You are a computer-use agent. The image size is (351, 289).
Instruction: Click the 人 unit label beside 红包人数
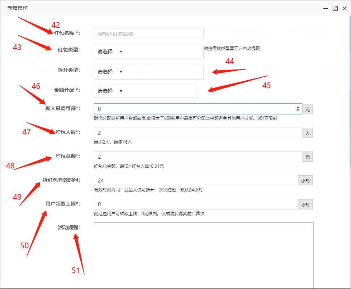(307, 133)
